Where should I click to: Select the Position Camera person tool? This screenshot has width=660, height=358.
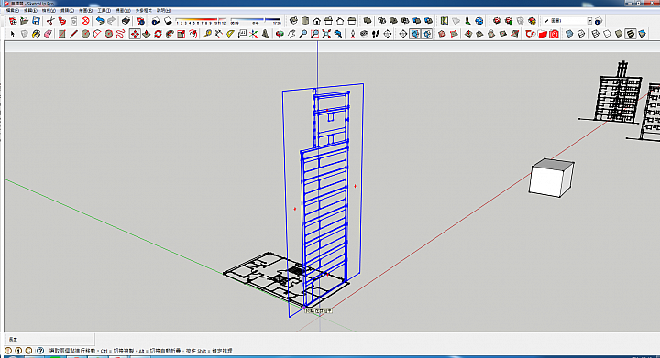[353, 34]
